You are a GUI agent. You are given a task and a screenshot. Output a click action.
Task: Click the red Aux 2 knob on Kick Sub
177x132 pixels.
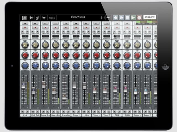[x=35, y=55]
